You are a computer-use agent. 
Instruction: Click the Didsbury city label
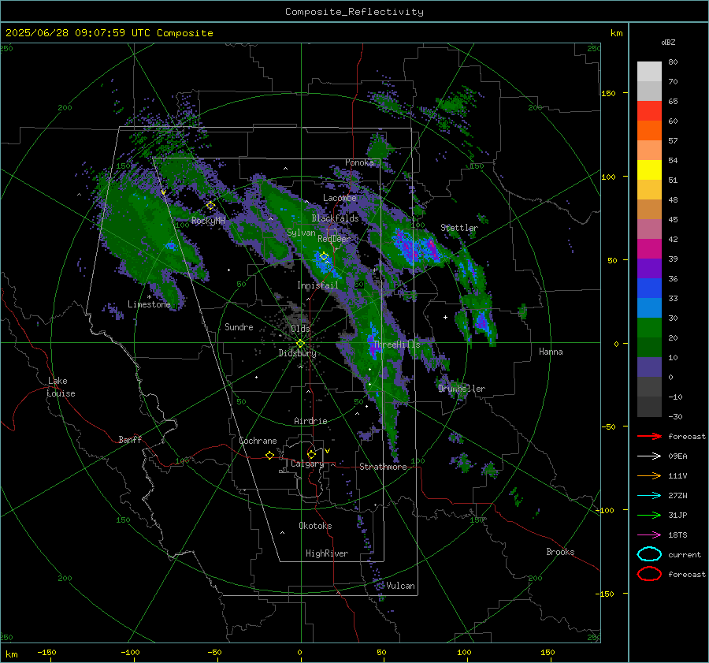297,353
